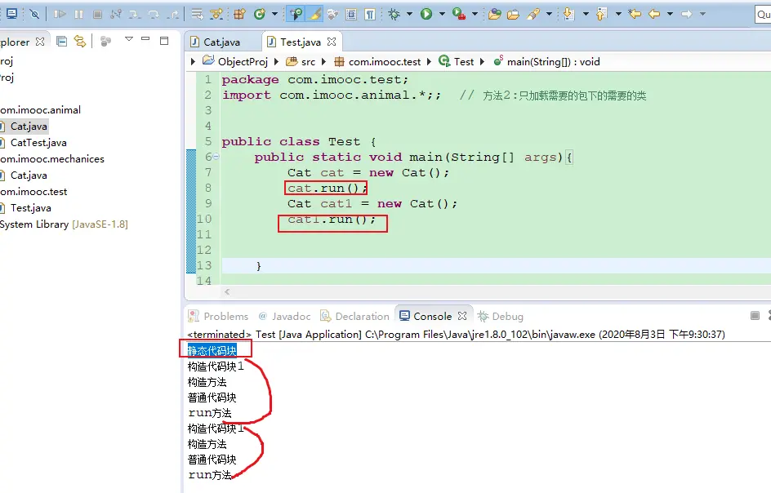Click the green Run button in toolbar
The height and width of the screenshot is (493, 771).
(426, 14)
